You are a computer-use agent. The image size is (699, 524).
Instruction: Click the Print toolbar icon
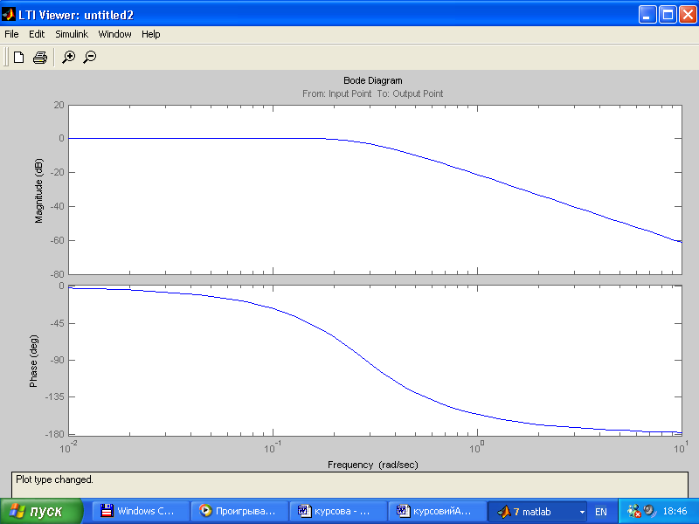pyautogui.click(x=40, y=57)
